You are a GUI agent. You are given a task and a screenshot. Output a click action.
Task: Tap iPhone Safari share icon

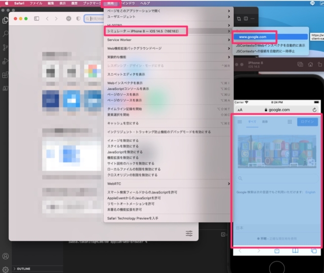pos(277,251)
